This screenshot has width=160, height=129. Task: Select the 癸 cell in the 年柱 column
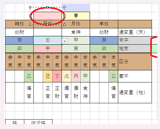click(104, 40)
